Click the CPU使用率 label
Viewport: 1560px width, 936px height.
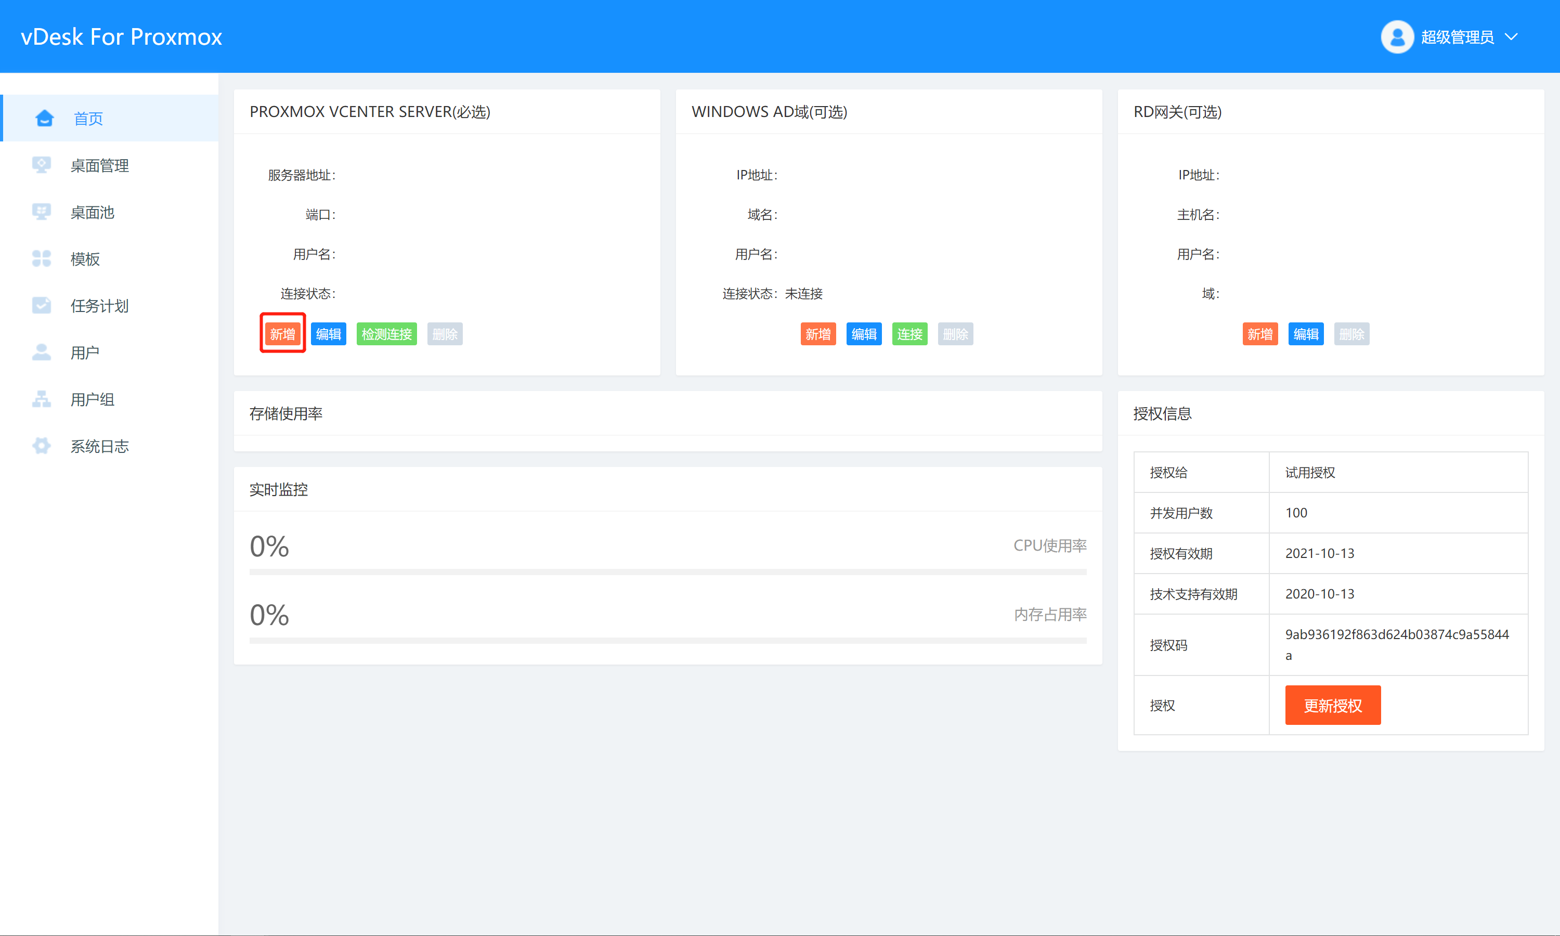1050,545
